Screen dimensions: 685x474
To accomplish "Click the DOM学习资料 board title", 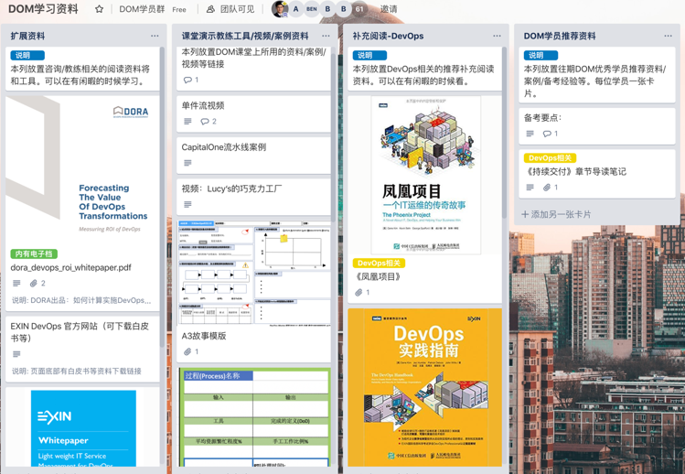I will [43, 9].
